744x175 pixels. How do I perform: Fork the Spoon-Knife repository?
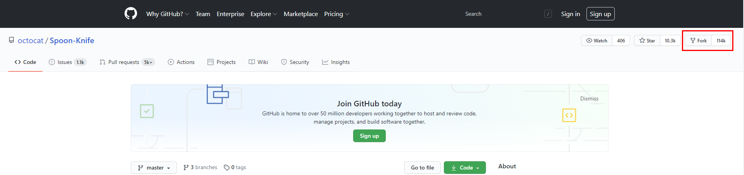[698, 40]
